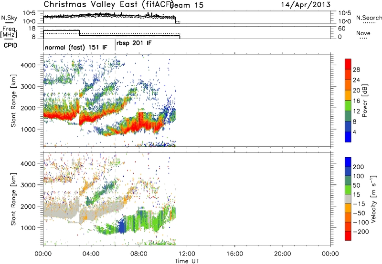The image size is (382, 264).
Task: Click the velocity colorbar '-200' tick label
Action: [361, 232]
